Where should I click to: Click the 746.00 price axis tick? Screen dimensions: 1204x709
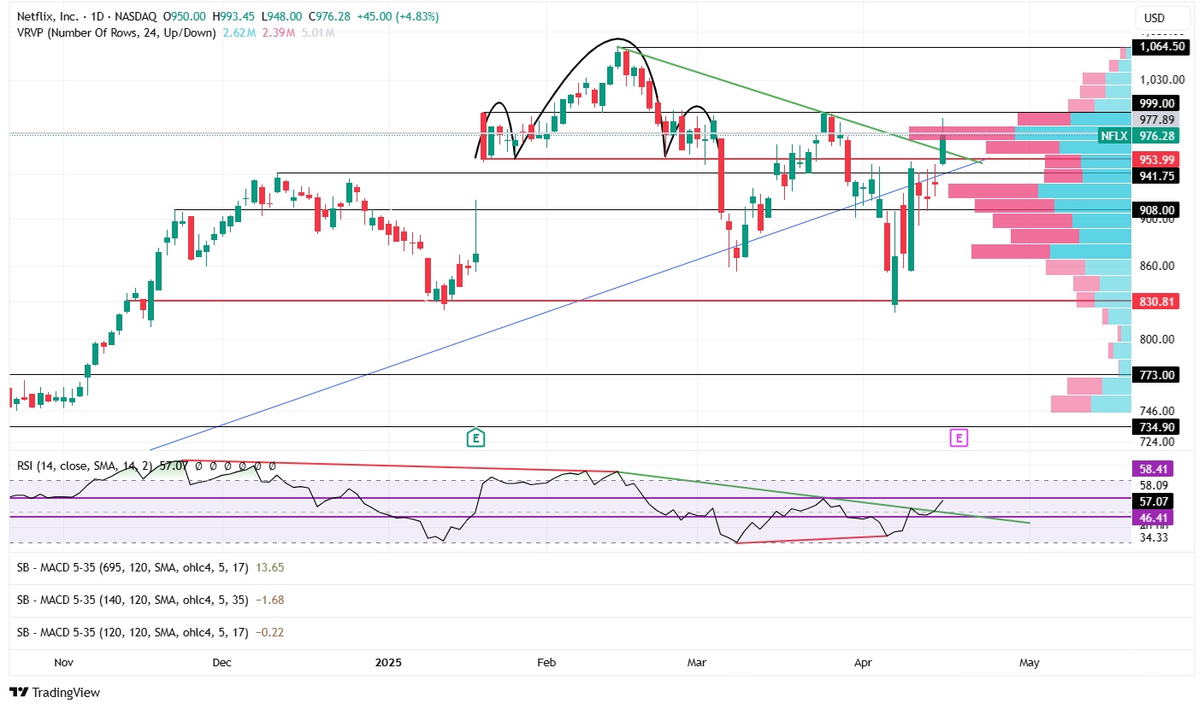(1158, 411)
